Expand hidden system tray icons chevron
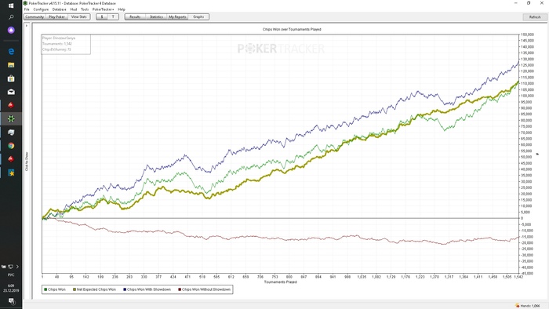549x309 pixels. pos(17,267)
